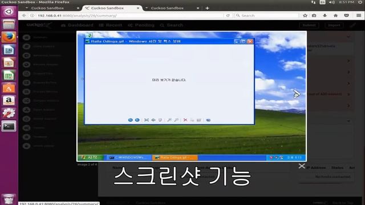Close the first Cuckoo Sandbox tab
Image resolution: width=365 pixels, height=205 pixels.
click(x=78, y=8)
